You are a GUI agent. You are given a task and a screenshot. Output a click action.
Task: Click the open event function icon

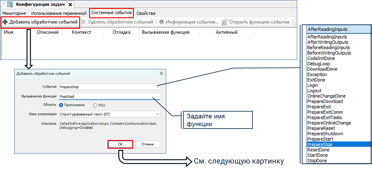click(224, 22)
